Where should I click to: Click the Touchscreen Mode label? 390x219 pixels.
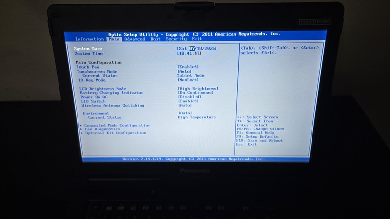coord(97,72)
